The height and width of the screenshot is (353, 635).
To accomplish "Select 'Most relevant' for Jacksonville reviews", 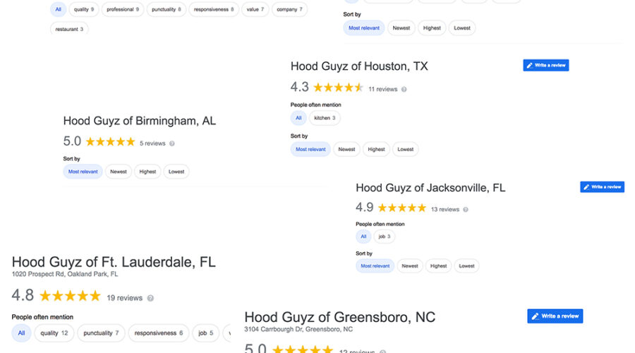I will pos(375,266).
